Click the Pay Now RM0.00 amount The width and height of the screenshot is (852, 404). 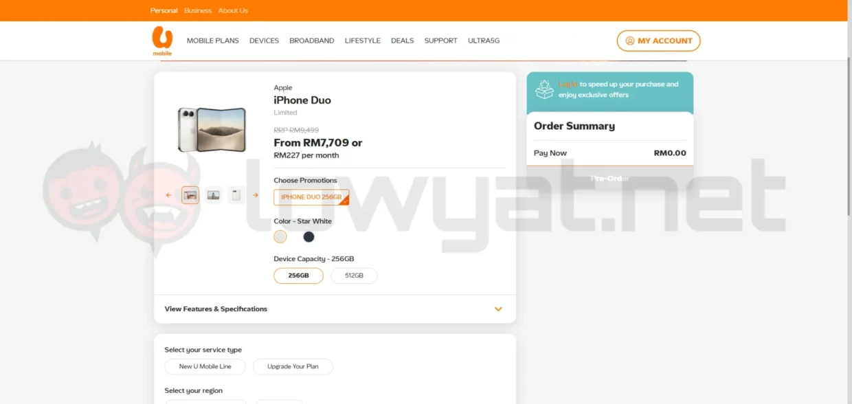coord(670,153)
